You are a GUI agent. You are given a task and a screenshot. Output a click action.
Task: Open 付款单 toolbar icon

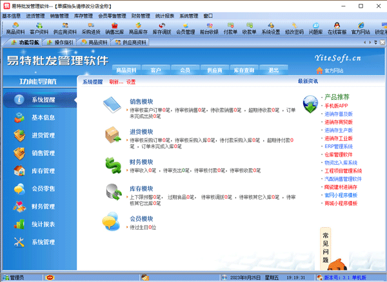[230, 28]
